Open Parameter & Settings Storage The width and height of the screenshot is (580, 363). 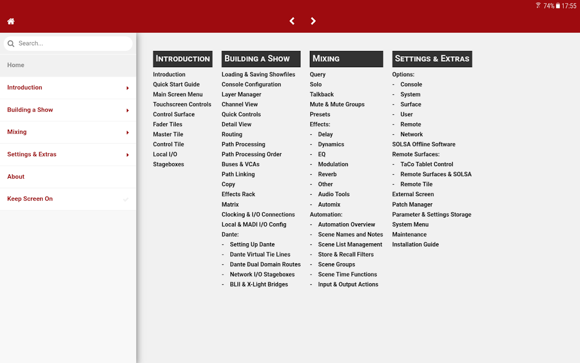click(432, 215)
